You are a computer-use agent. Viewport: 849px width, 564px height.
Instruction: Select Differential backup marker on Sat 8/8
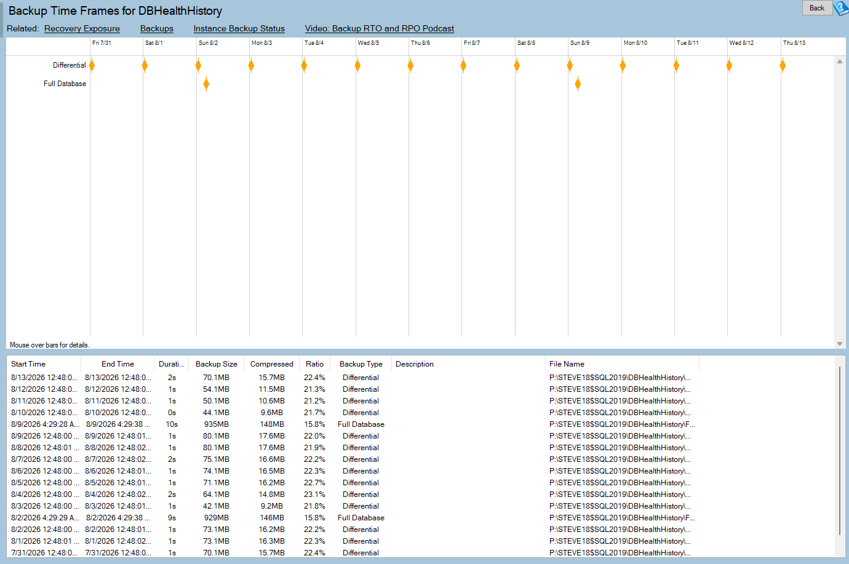(x=517, y=65)
